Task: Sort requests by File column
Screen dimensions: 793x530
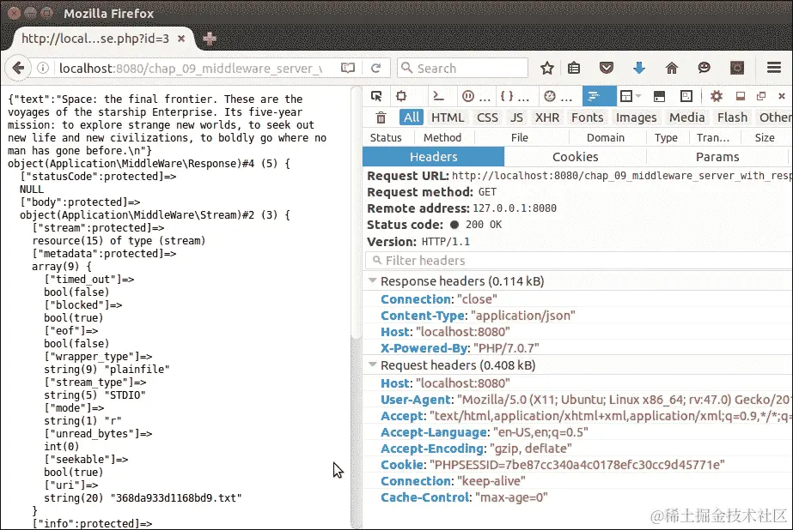Action: click(520, 137)
